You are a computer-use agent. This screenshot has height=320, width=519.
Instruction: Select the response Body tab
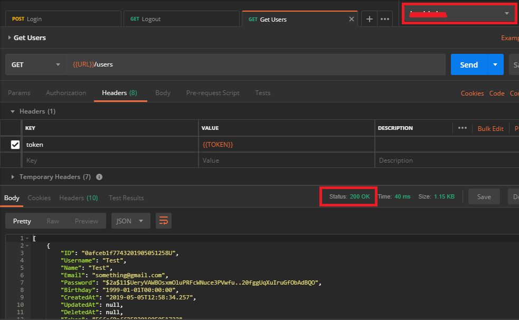tap(12, 198)
